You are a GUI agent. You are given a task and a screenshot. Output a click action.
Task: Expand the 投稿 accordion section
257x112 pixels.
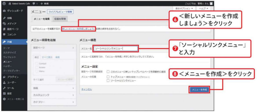53,88
